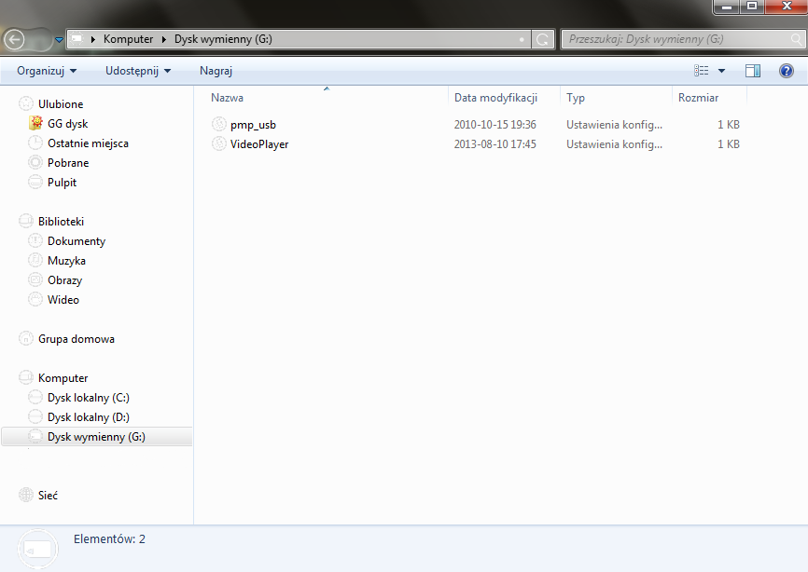Image resolution: width=808 pixels, height=572 pixels.
Task: Open GG dysk favorite
Action: click(x=67, y=124)
